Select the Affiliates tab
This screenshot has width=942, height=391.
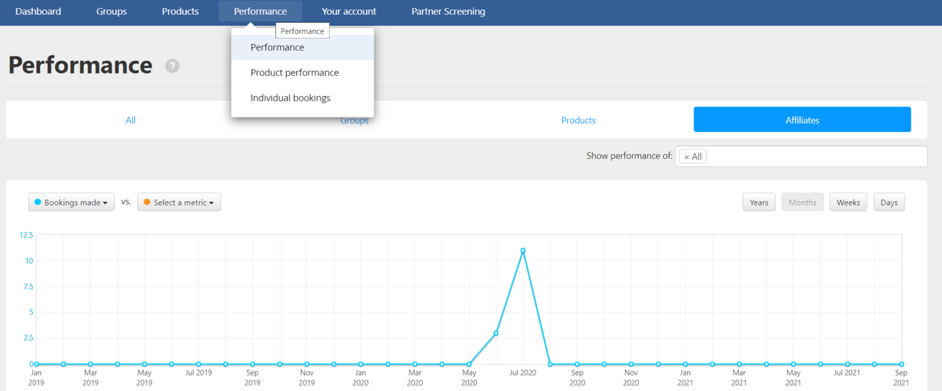tap(802, 120)
